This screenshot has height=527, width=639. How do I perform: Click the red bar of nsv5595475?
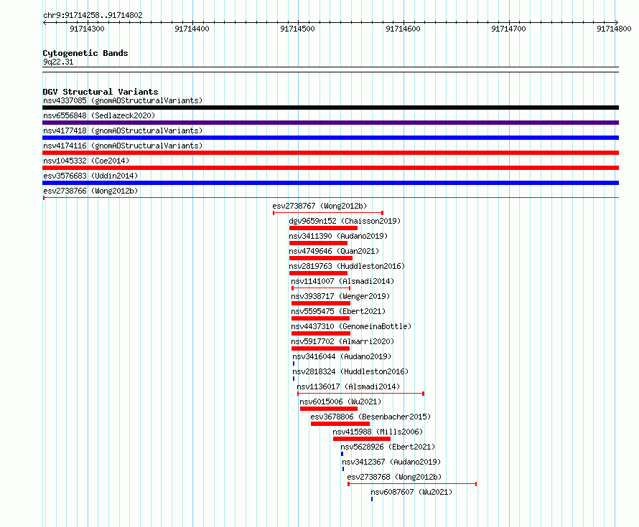tap(320, 318)
